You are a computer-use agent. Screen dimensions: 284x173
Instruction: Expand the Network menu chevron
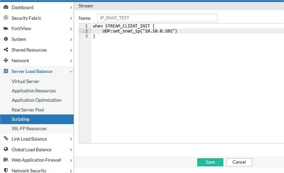[x=71, y=61]
